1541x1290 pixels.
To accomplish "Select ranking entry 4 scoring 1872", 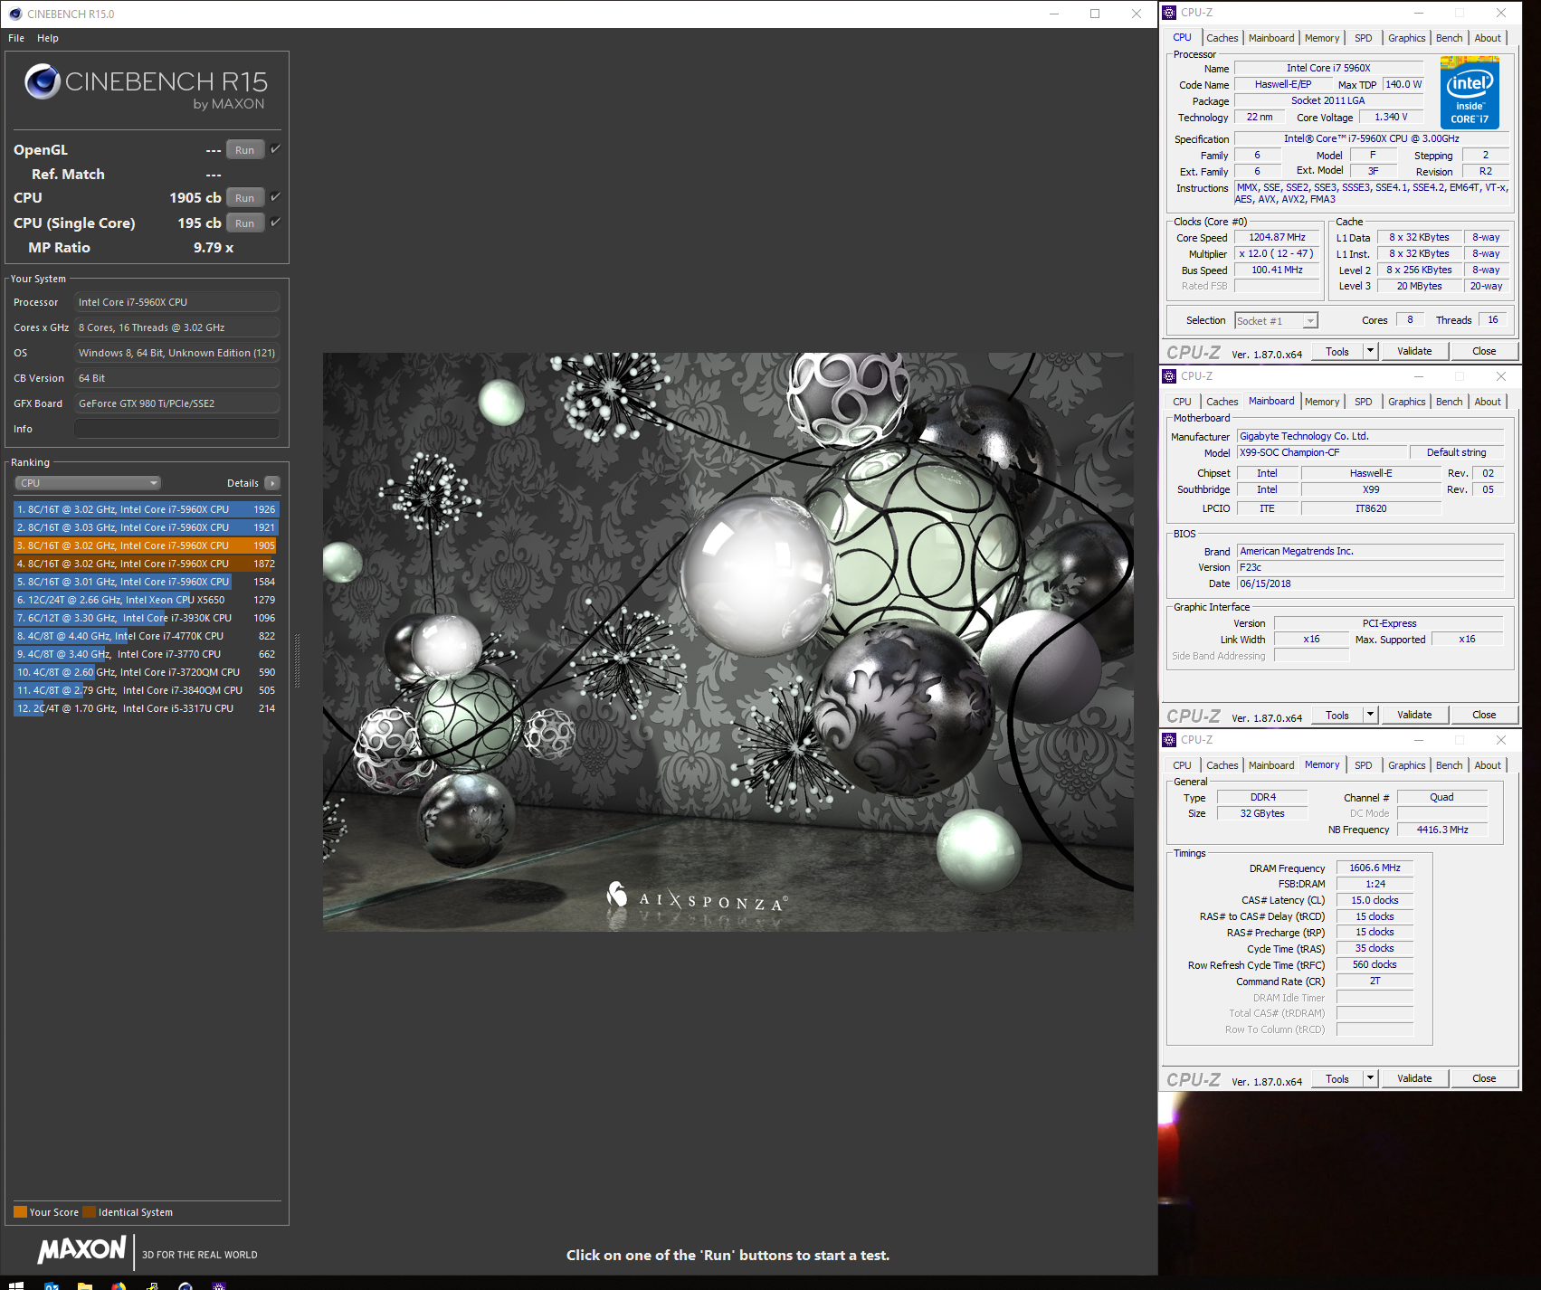I will (x=146, y=564).
